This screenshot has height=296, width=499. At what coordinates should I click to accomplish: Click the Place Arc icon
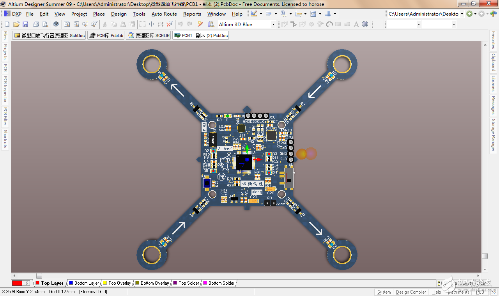pyautogui.click(x=329, y=24)
